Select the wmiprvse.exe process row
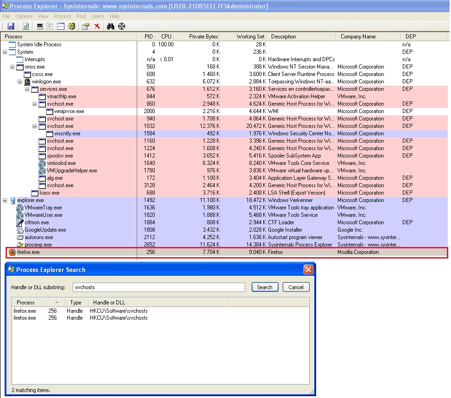Image resolution: width=451 pixels, height=398 pixels. pyautogui.click(x=224, y=111)
